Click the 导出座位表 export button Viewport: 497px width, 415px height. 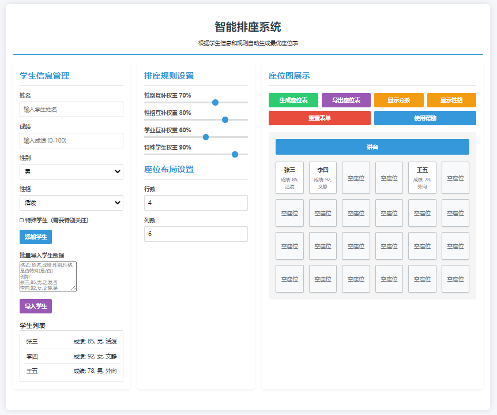click(346, 99)
